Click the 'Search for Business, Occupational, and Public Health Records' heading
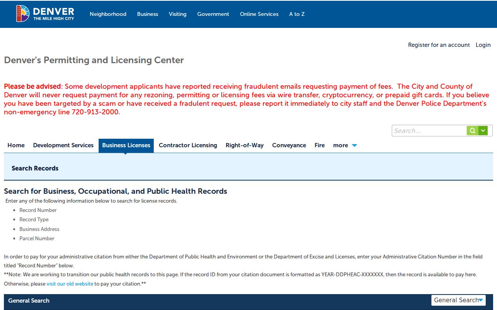497x310 pixels. point(115,191)
